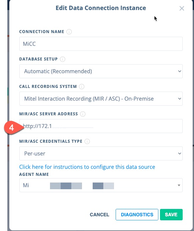Show info for MIR/ASC Server Address
This screenshot has height=231, width=194.
point(83,114)
